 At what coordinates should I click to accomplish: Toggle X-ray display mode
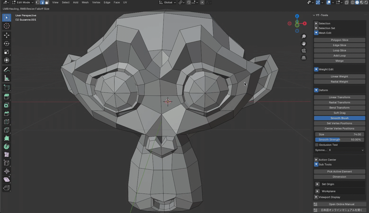(347, 2)
